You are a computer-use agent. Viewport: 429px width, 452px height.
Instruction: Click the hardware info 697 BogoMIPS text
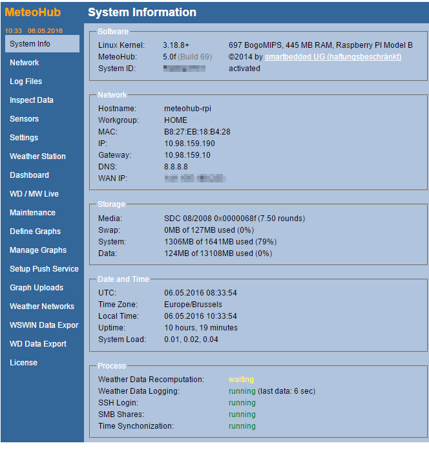pyautogui.click(x=320, y=45)
